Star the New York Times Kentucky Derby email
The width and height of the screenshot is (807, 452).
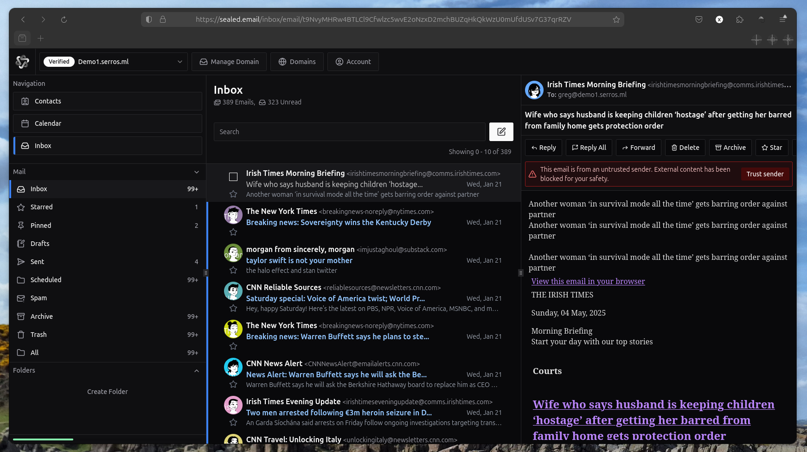click(x=233, y=232)
